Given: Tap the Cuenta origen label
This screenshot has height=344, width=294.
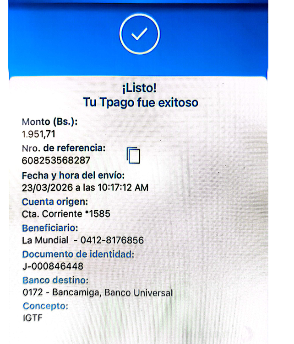Looking at the screenshot, I should (x=55, y=202).
